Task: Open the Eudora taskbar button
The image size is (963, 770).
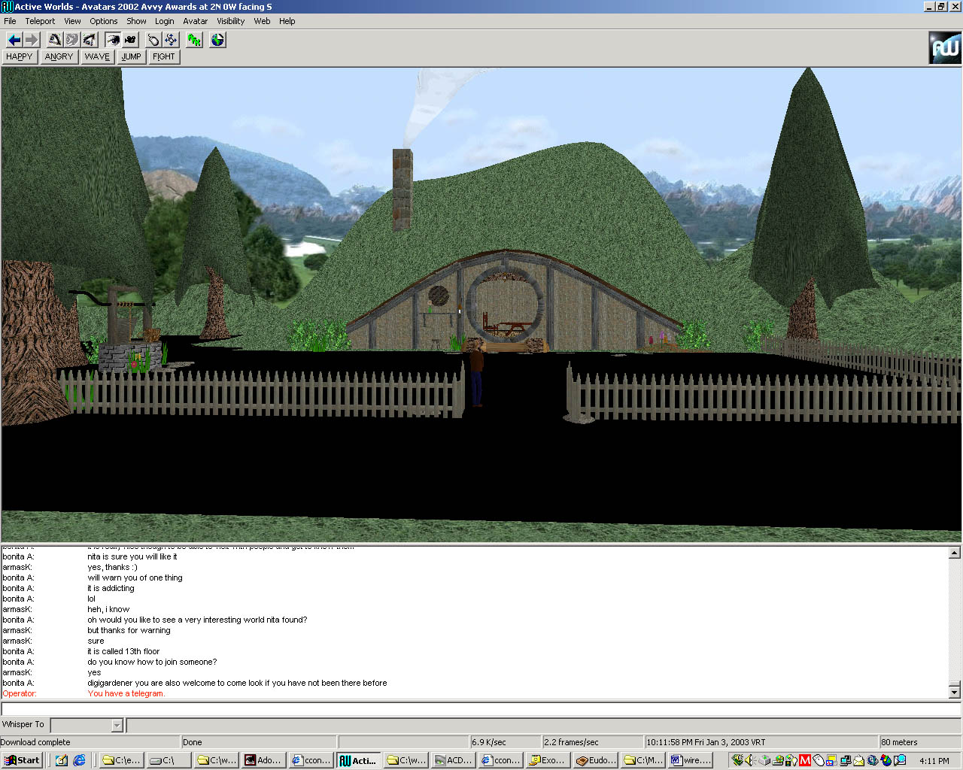Action: [x=596, y=760]
